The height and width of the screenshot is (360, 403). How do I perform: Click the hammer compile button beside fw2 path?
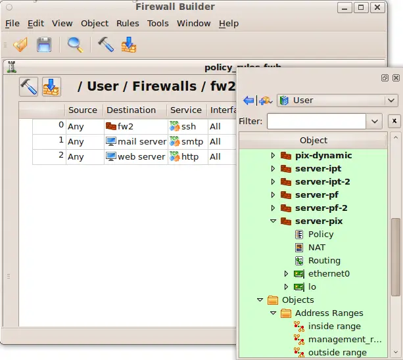click(28, 87)
